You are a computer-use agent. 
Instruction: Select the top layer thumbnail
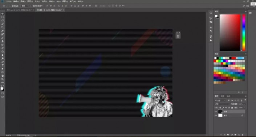(x=220, y=111)
